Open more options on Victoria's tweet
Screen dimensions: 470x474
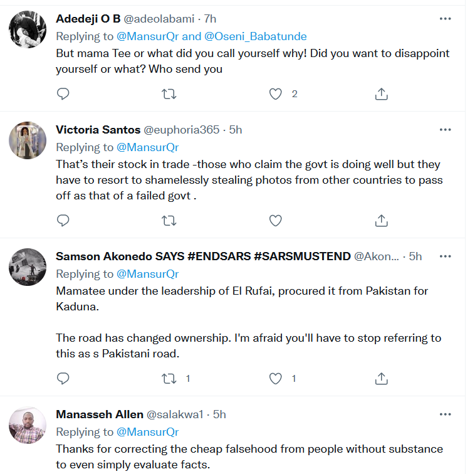point(445,130)
